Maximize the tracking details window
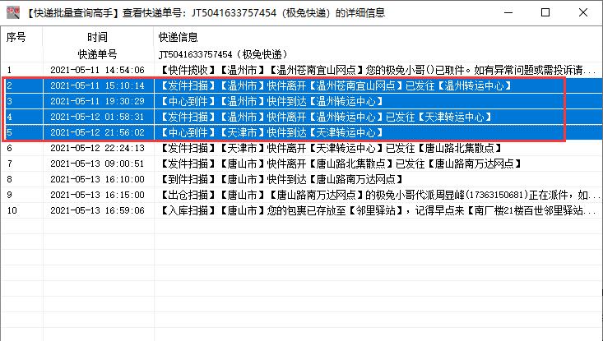Image resolution: width=603 pixels, height=341 pixels. point(545,12)
